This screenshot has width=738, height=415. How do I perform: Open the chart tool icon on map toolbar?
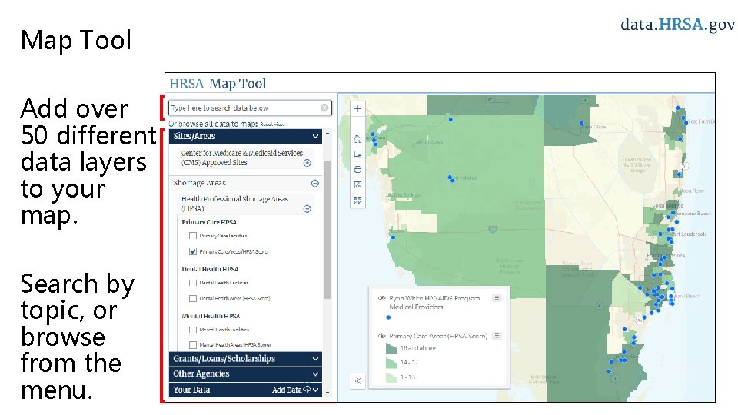[357, 185]
